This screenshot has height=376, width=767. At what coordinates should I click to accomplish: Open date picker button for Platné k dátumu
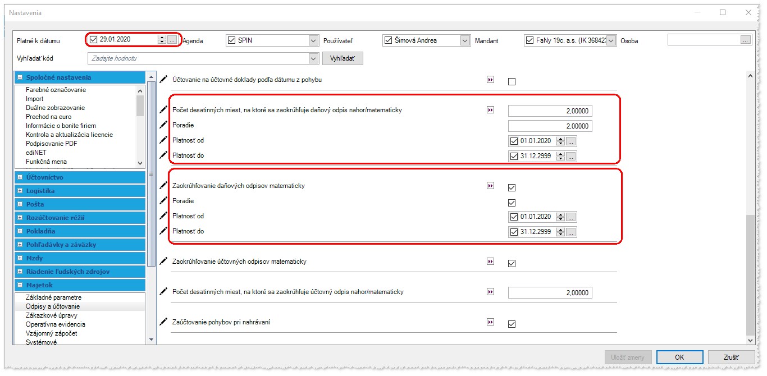point(172,40)
